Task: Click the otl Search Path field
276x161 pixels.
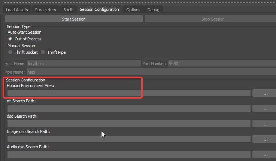Action: pyautogui.click(x=129, y=108)
